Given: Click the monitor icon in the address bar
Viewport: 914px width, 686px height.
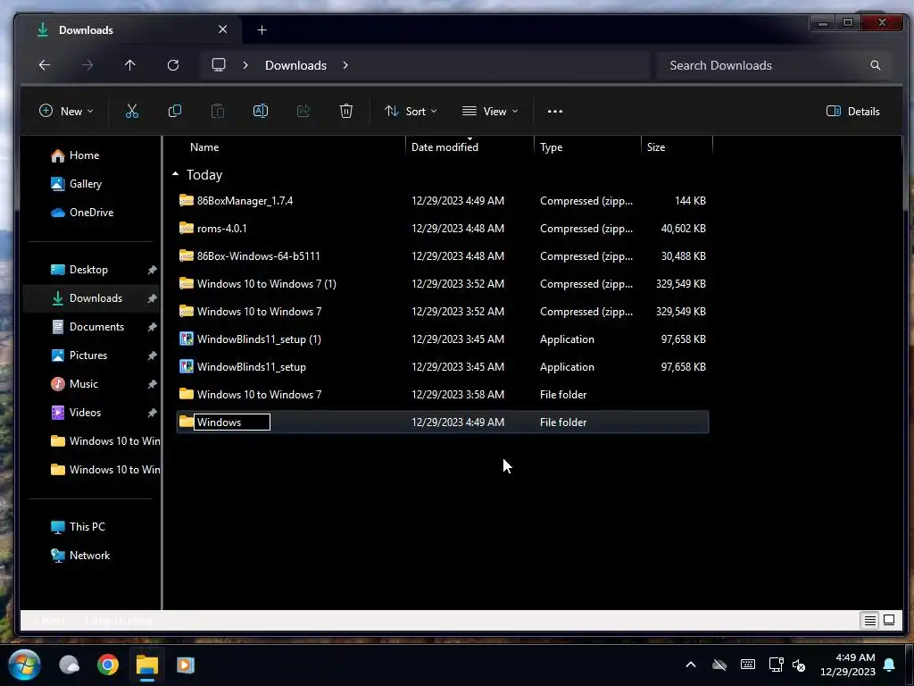Looking at the screenshot, I should coord(219,64).
